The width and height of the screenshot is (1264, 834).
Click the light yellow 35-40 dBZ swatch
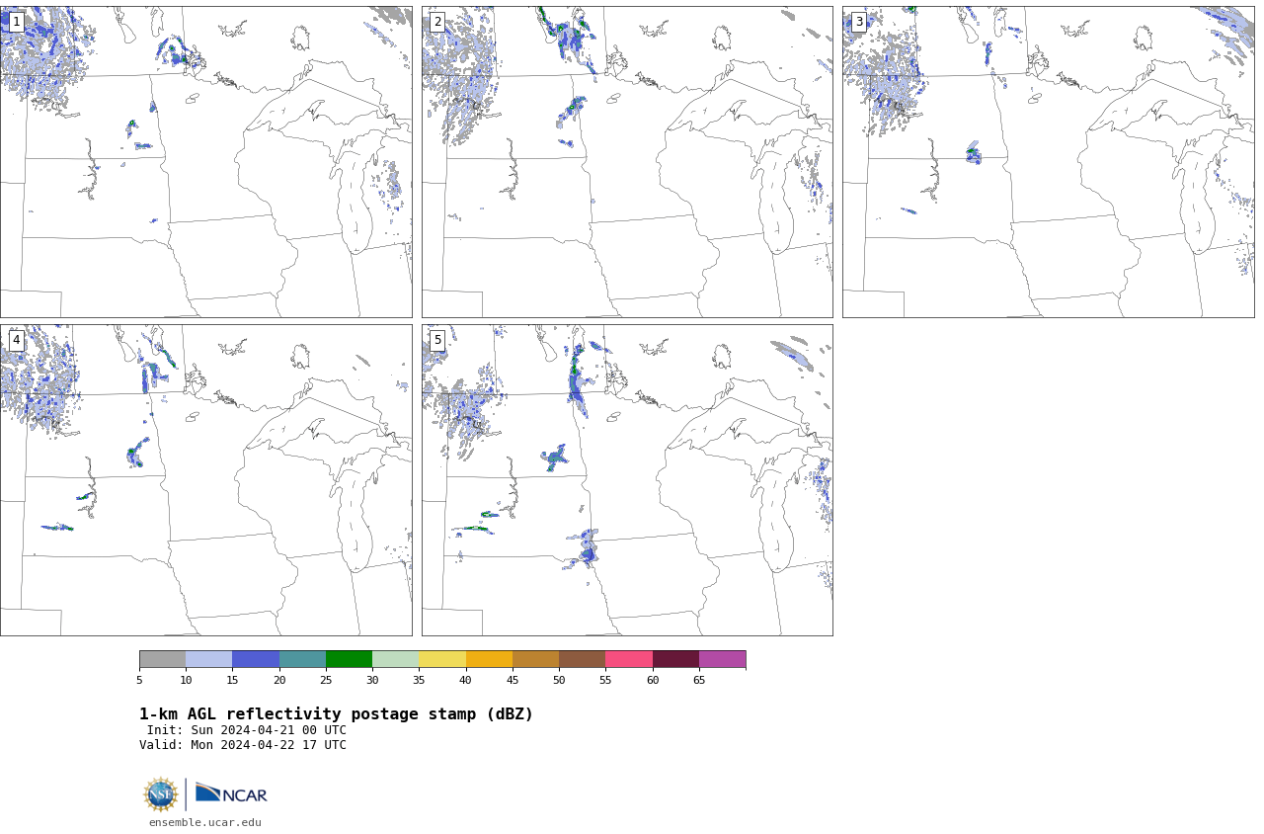pyautogui.click(x=442, y=659)
